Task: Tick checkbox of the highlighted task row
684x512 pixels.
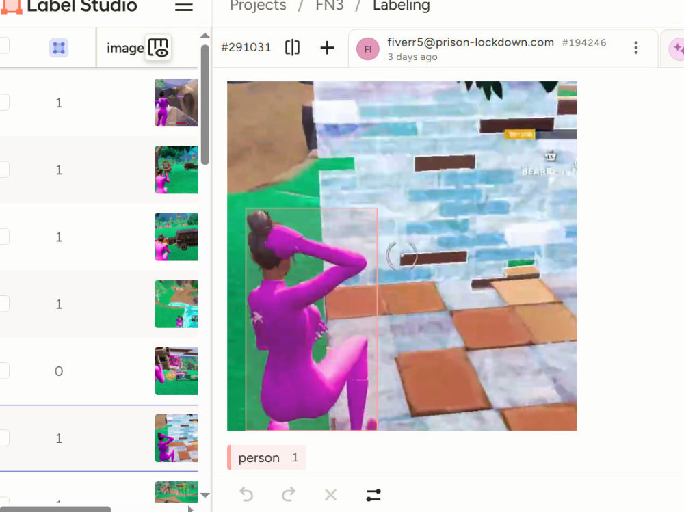Action: [3, 438]
